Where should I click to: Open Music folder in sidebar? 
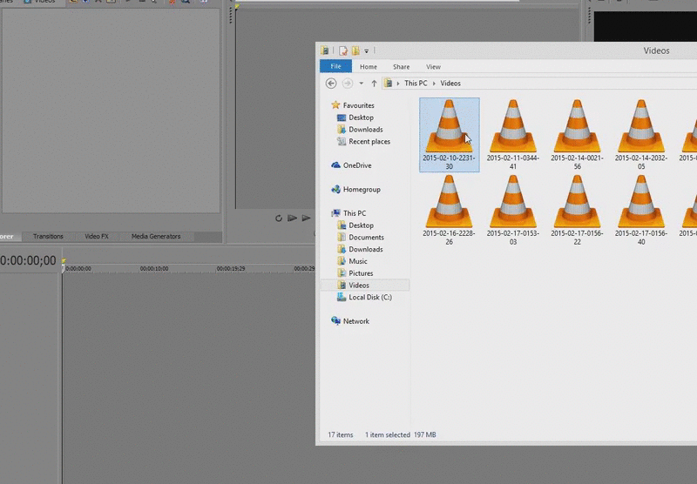click(358, 261)
